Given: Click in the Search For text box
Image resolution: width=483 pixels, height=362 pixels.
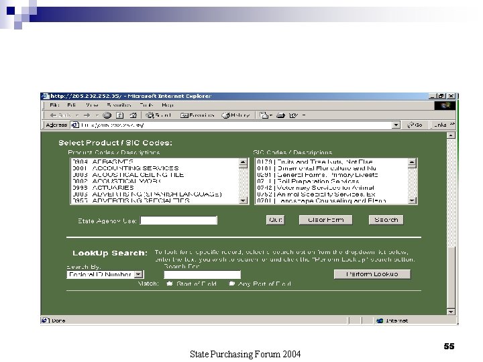Looking at the screenshot, I should point(202,274).
